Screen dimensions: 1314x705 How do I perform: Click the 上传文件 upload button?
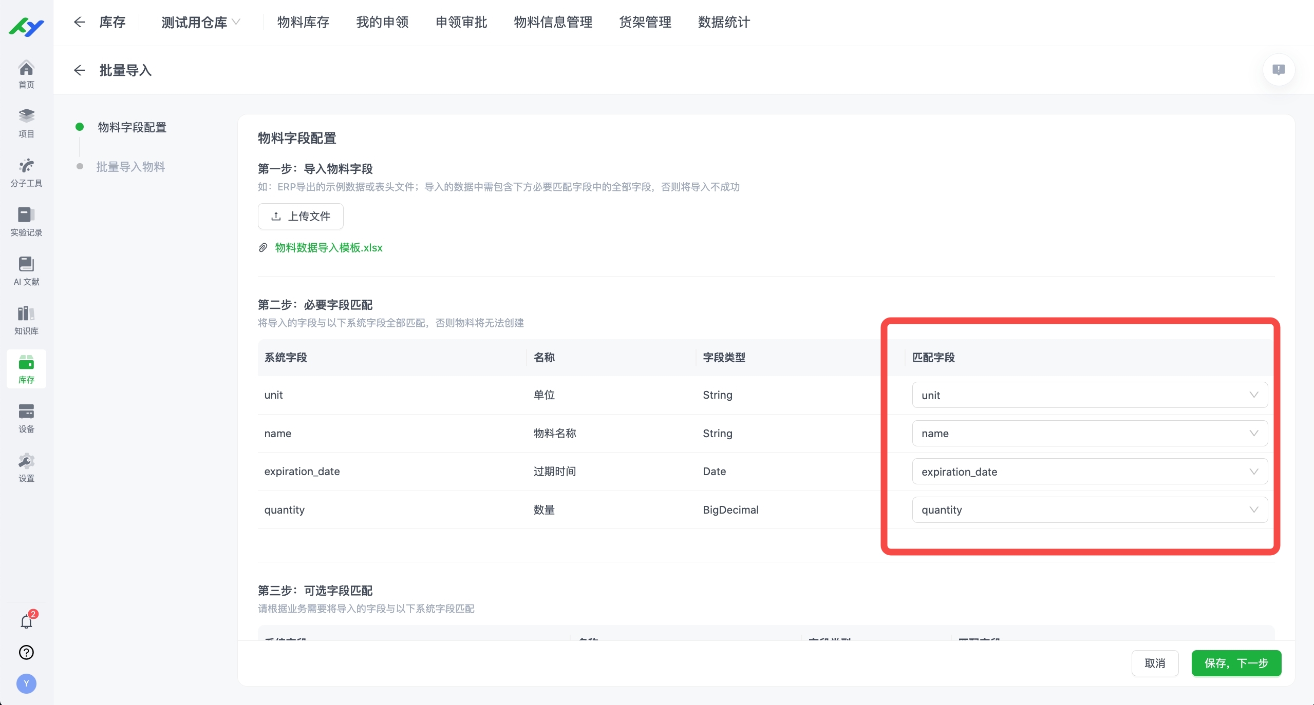point(300,216)
